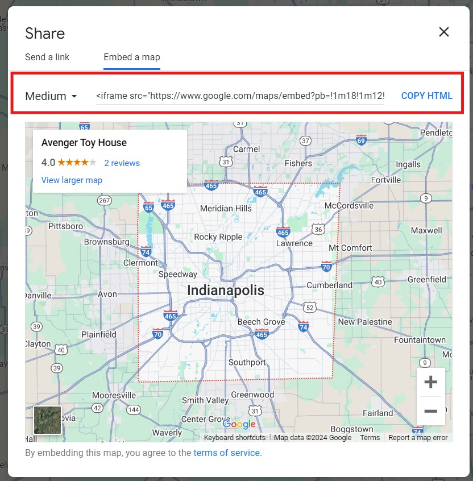The image size is (473, 481).
Task: Click the Rocky Ripple label
Action: click(218, 237)
